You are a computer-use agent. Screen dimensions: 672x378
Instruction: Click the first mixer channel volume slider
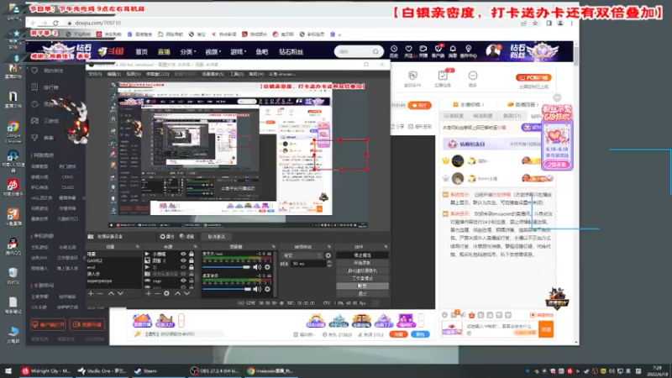coord(227,267)
